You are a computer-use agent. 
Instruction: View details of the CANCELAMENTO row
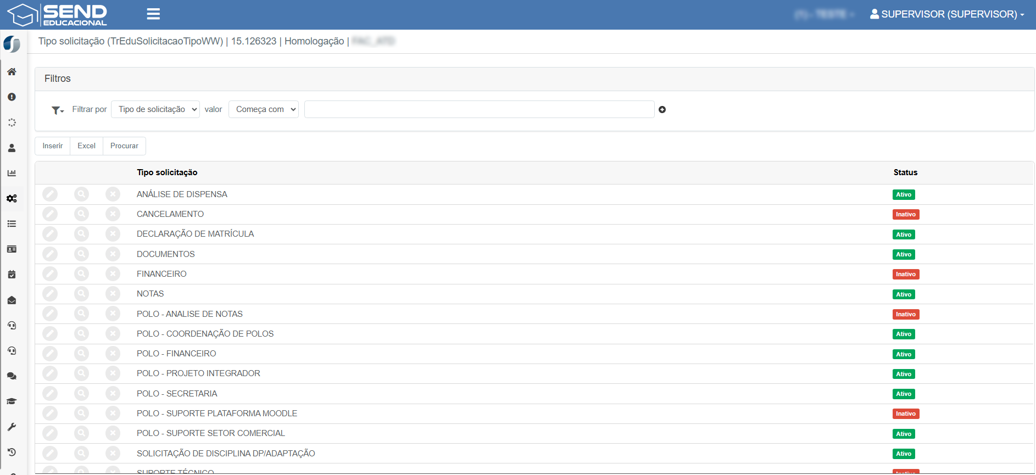[81, 214]
